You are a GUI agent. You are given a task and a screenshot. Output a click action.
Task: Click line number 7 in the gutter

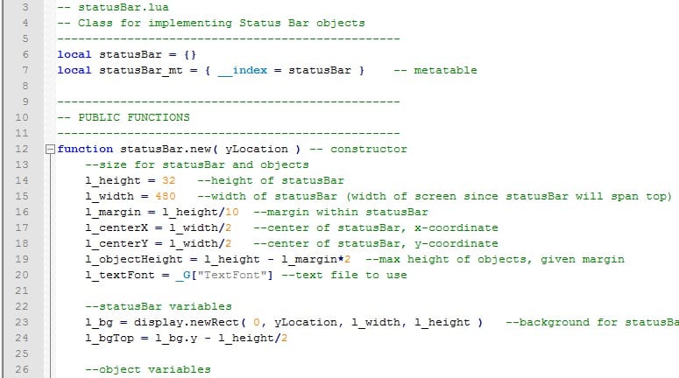[x=25, y=70]
